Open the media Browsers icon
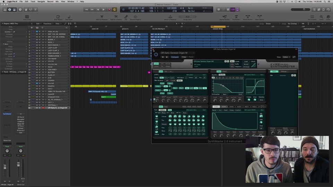The image size is (333, 187). [x=328, y=10]
